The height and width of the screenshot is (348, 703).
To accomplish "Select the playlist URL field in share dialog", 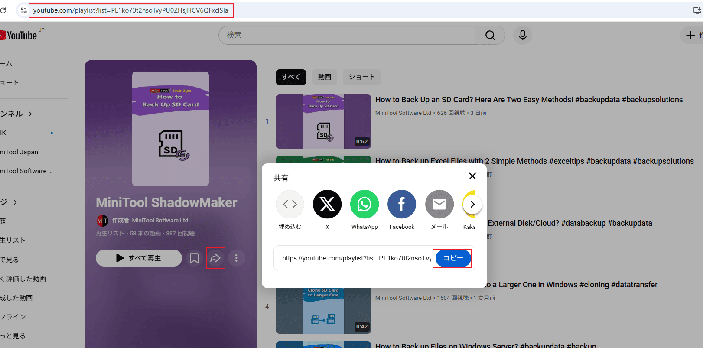I will tap(355, 258).
